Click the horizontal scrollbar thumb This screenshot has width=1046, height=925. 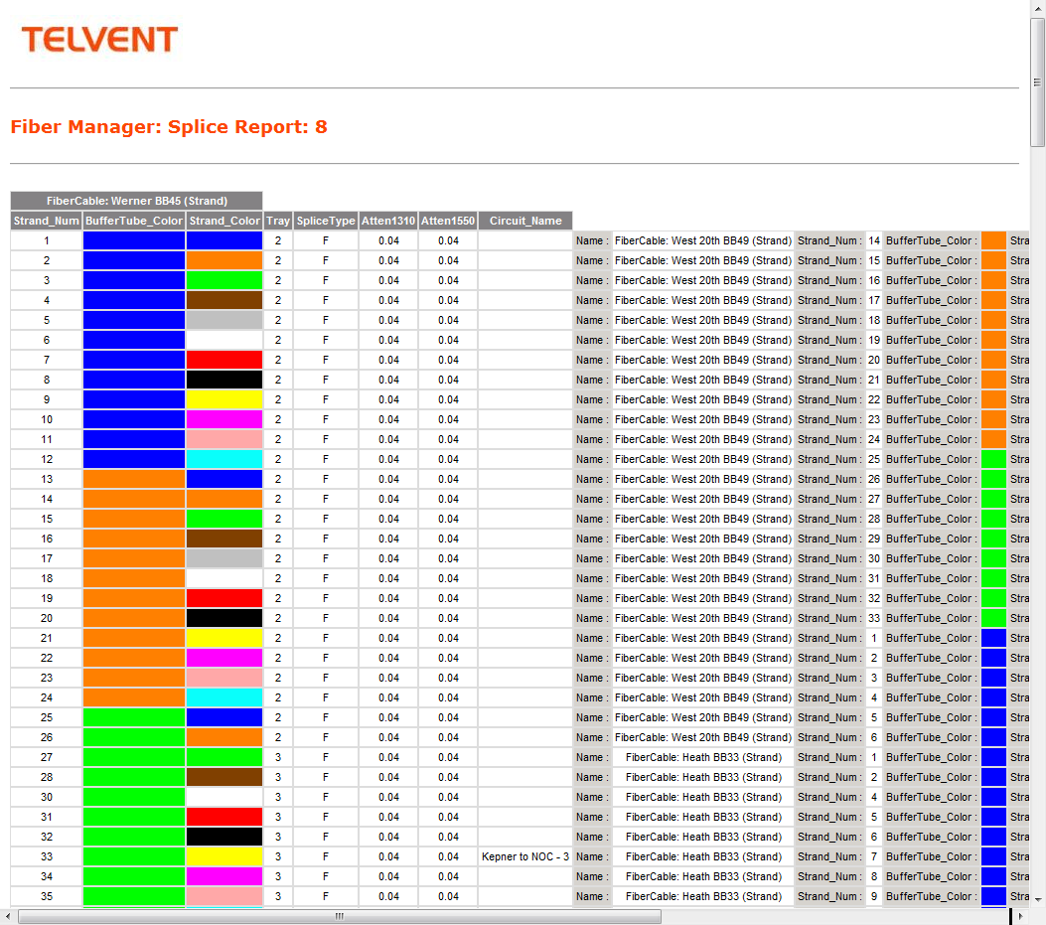340,916
